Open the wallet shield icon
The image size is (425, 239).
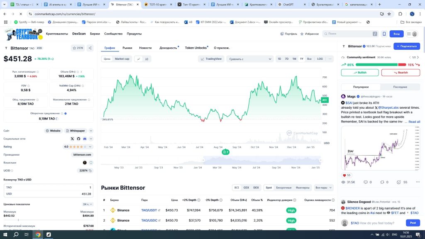click(x=91, y=163)
